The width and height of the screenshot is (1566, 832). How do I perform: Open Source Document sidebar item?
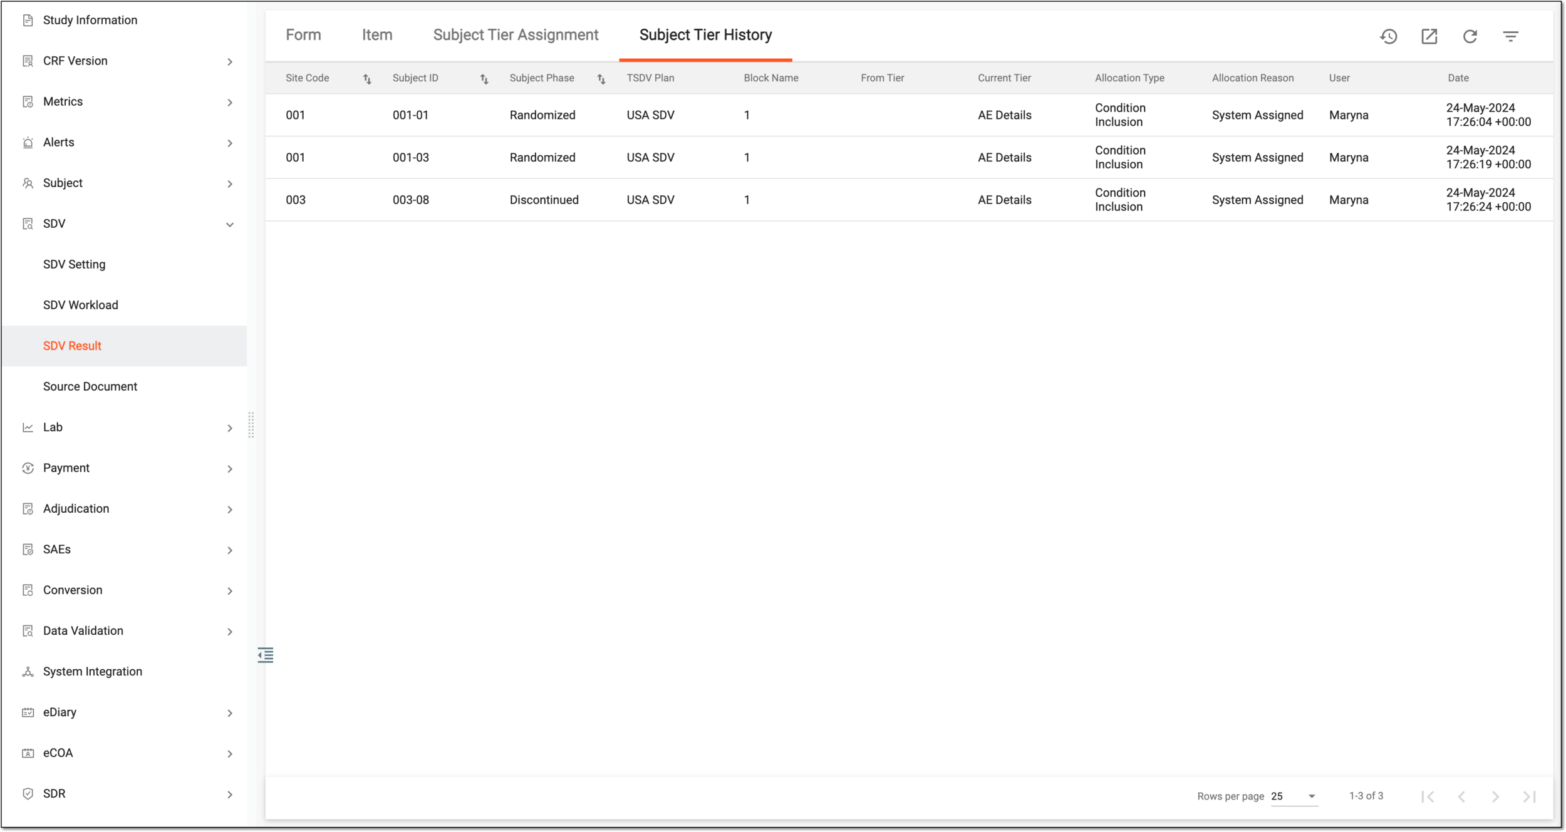click(90, 386)
